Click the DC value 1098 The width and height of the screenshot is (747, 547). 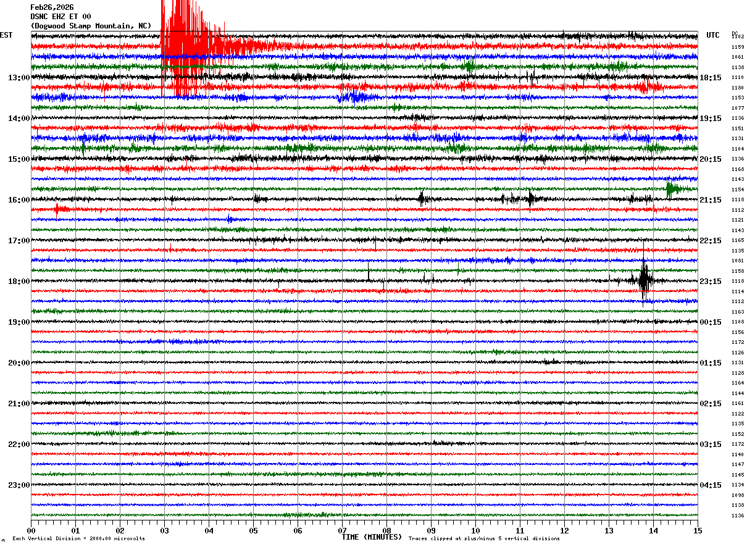click(738, 495)
